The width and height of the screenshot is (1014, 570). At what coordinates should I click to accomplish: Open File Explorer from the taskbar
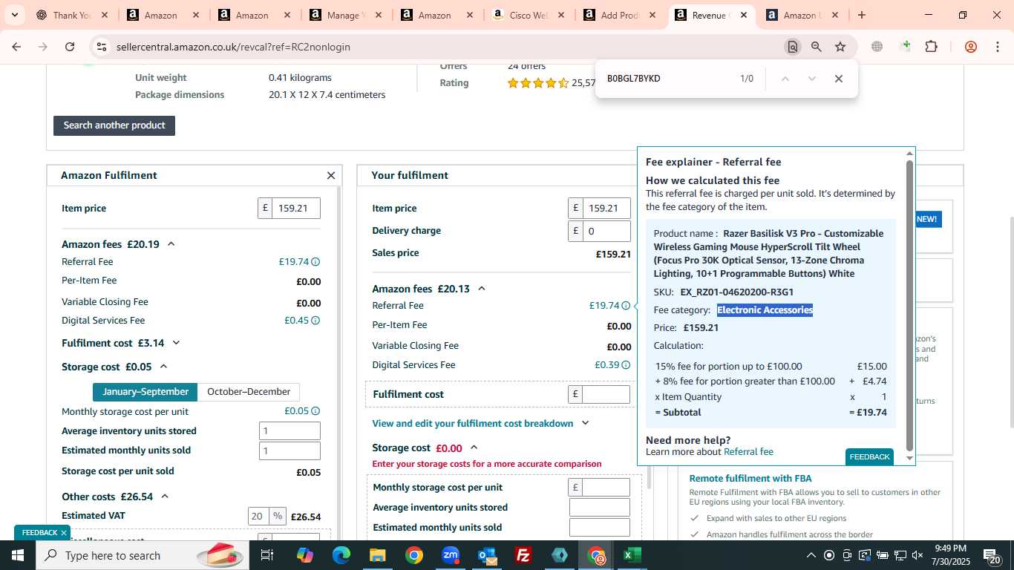[377, 555]
